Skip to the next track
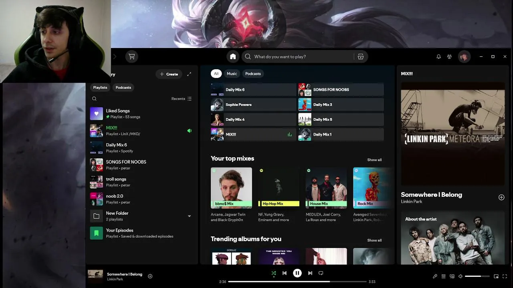Viewport: 513px width, 288px height. coord(310,273)
